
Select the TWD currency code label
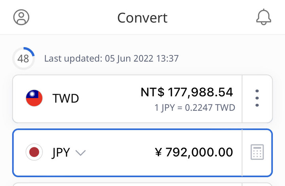66,98
